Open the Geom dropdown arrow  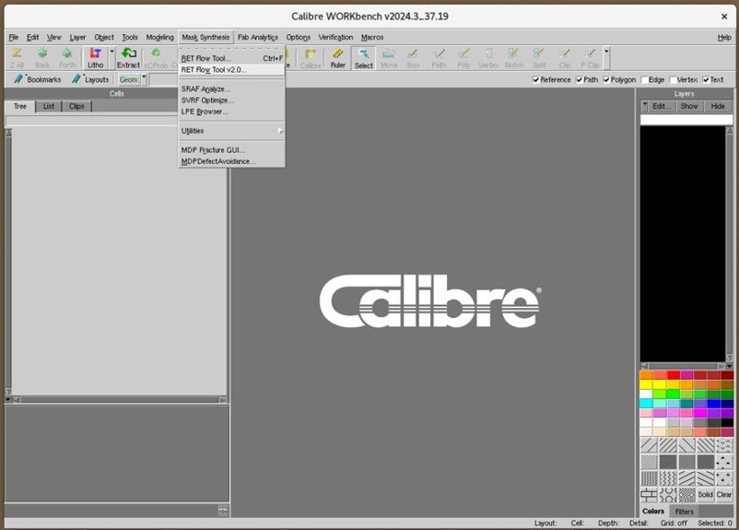coord(145,79)
